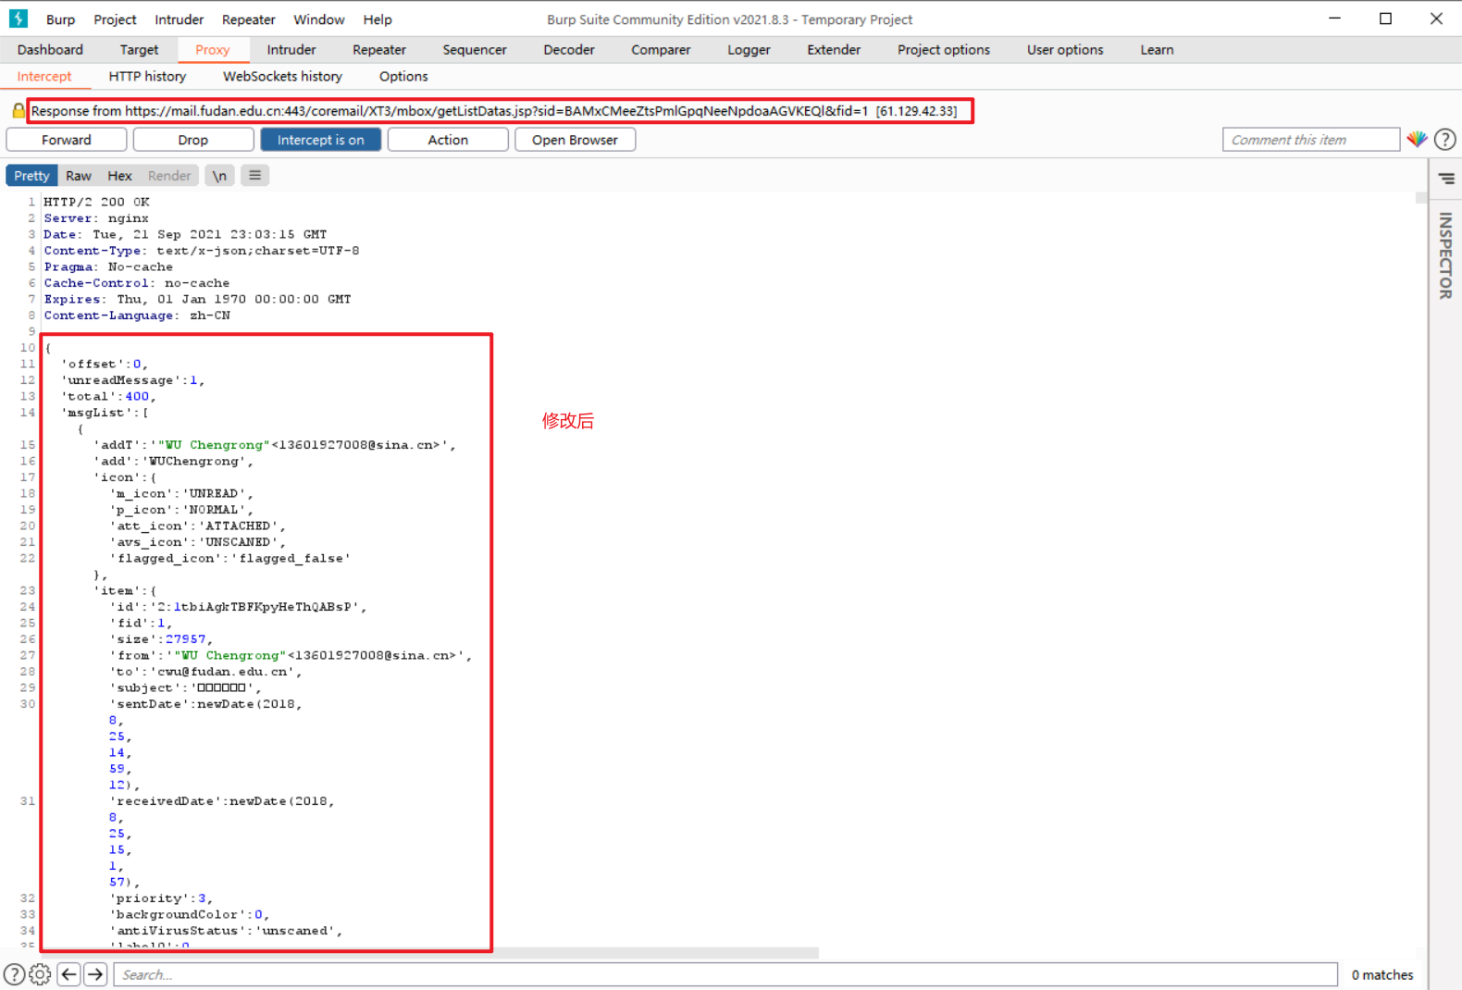Viewport: 1462px width, 990px height.
Task: Open the Repeater menu in menu bar
Action: (x=249, y=19)
